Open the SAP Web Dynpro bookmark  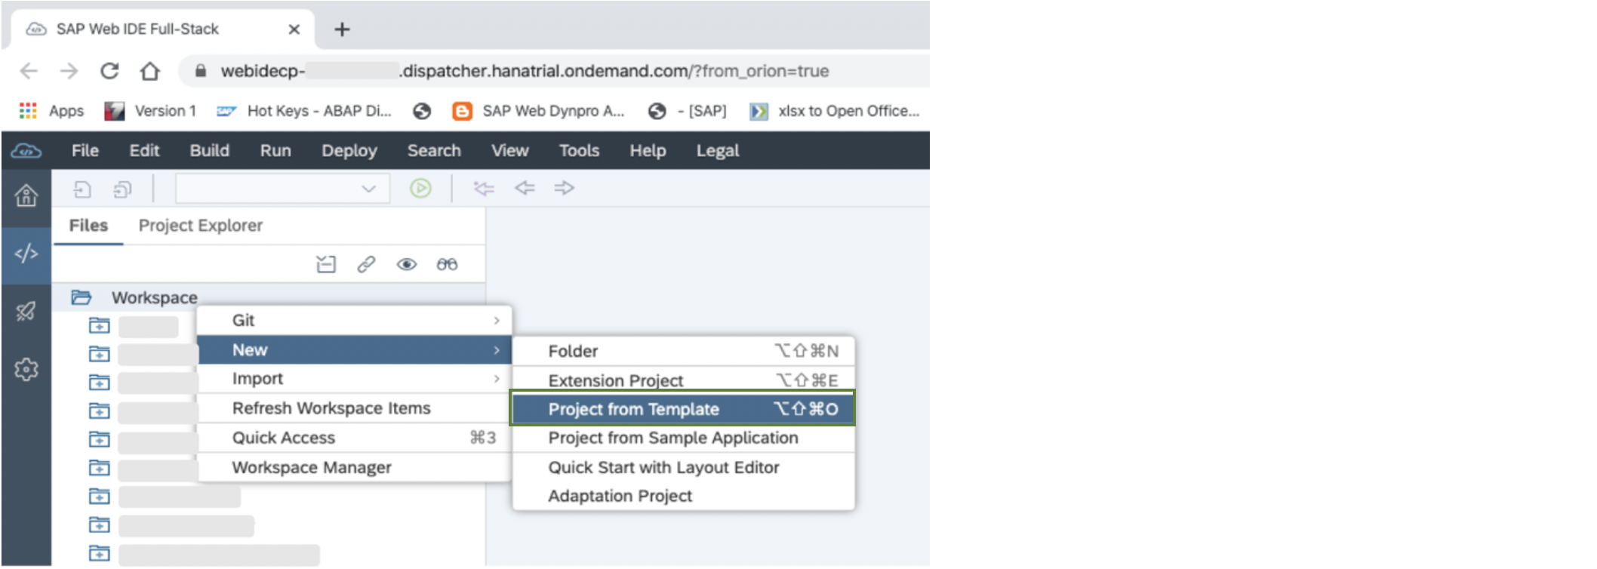pyautogui.click(x=539, y=111)
